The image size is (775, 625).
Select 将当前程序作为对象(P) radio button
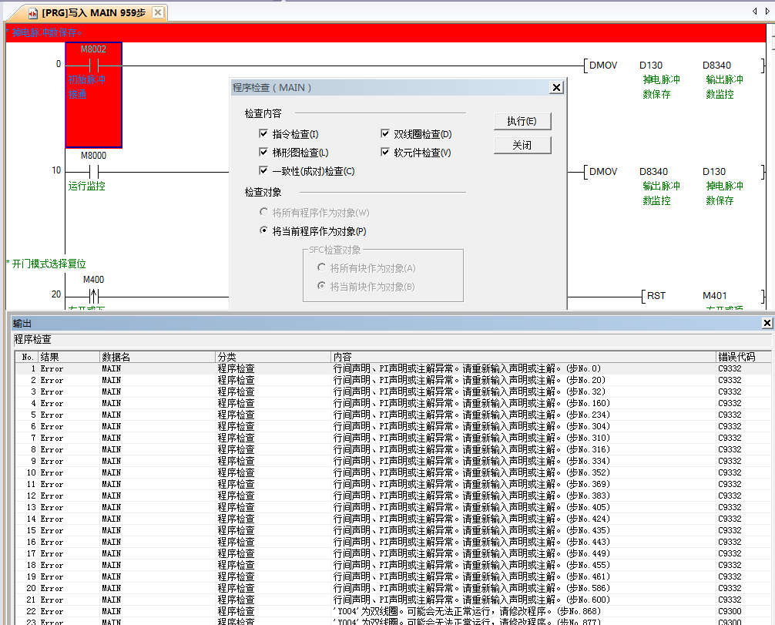264,231
